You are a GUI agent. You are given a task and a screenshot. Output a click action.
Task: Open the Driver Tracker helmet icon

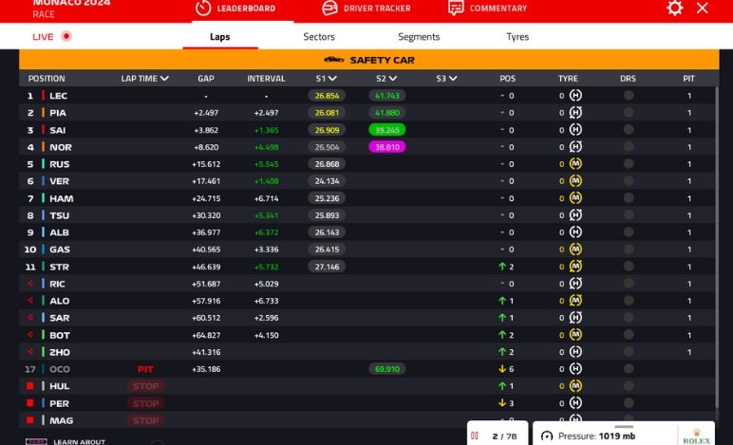pos(329,9)
